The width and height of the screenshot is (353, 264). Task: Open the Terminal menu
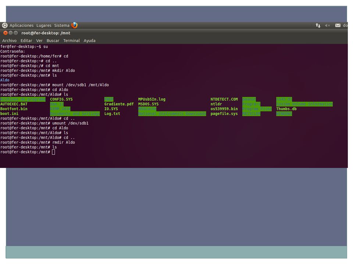(71, 41)
